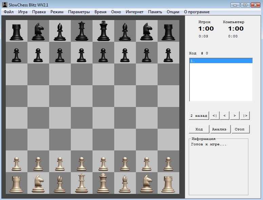The height and width of the screenshot is (200, 263).
Task: Select the black rook on a8
Action: click(x=16, y=32)
